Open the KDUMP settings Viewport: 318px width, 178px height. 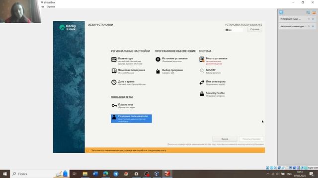210,71
